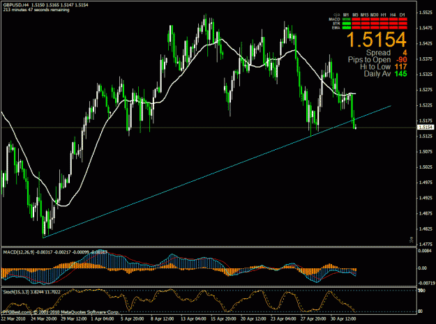Click the 23 Apr 04:00 time label
This screenshot has height=324, width=436.
click(x=283, y=318)
